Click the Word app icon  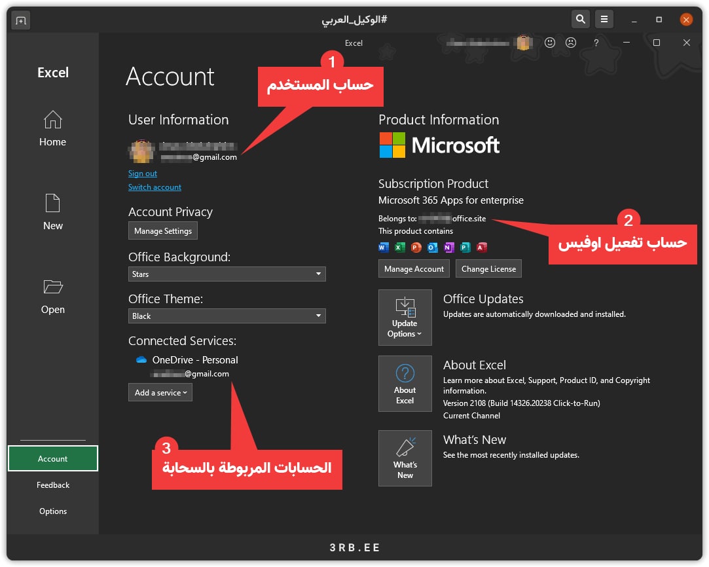pyautogui.click(x=384, y=247)
